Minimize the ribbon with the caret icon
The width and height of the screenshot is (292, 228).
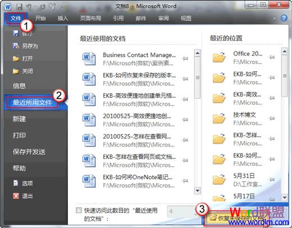(x=275, y=19)
